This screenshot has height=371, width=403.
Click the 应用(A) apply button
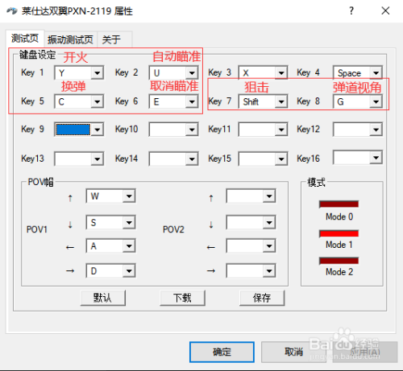(365, 352)
